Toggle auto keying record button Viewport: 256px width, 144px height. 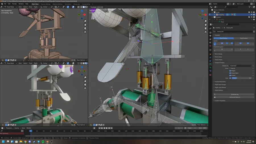tap(94, 128)
